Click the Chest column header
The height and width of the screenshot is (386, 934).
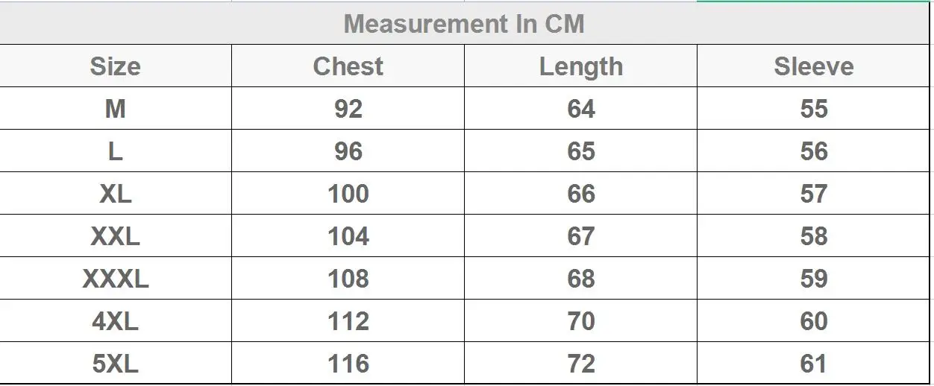pyautogui.click(x=348, y=66)
